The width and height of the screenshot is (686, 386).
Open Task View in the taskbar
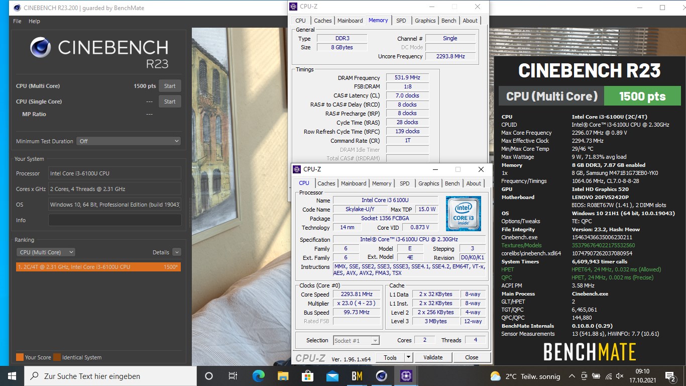(x=233, y=376)
